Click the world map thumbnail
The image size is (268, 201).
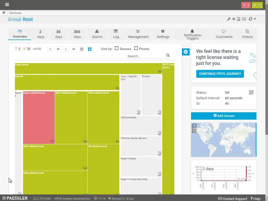[224, 140]
